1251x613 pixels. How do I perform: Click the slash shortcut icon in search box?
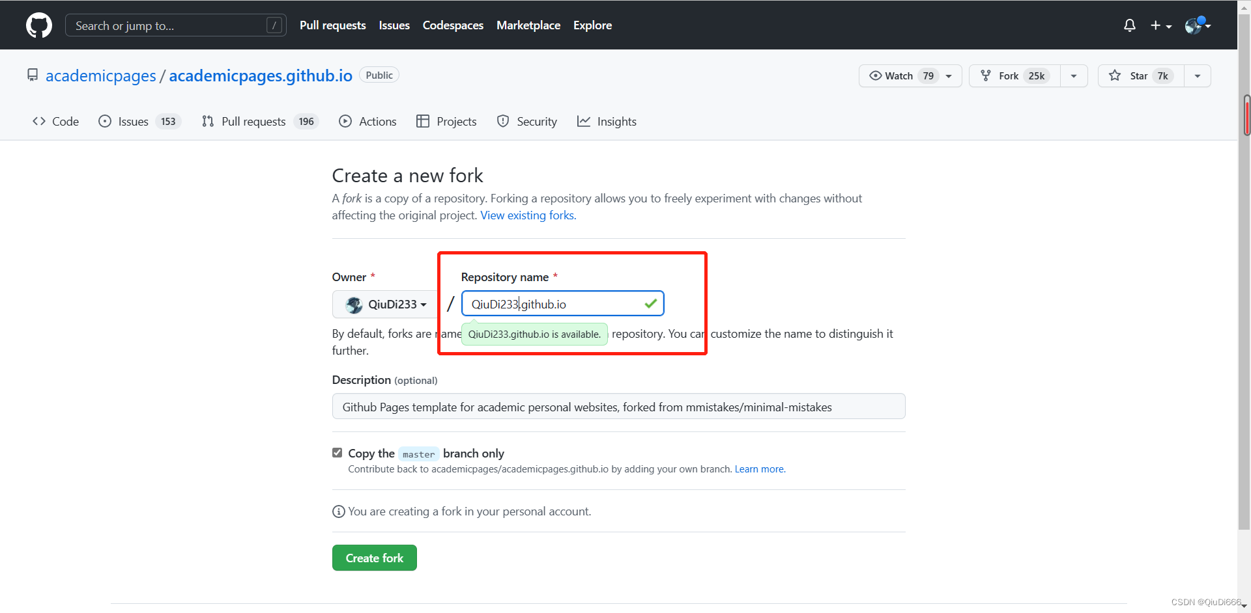click(274, 25)
